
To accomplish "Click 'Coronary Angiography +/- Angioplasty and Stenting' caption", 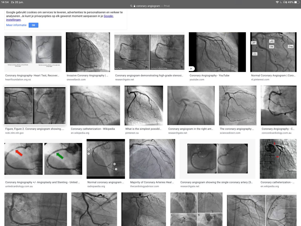I will click(x=43, y=182).
